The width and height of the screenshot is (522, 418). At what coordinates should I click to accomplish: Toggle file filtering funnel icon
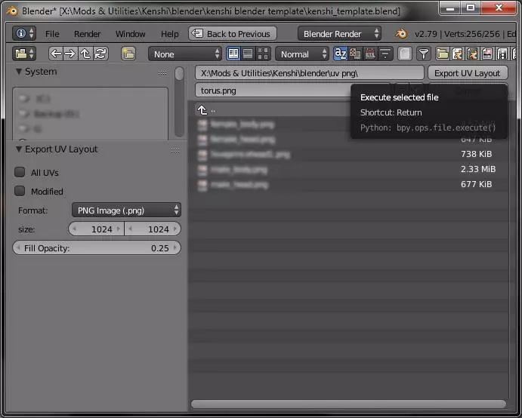tap(424, 54)
